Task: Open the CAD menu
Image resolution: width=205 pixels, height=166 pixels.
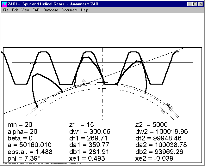Action: 36,10
